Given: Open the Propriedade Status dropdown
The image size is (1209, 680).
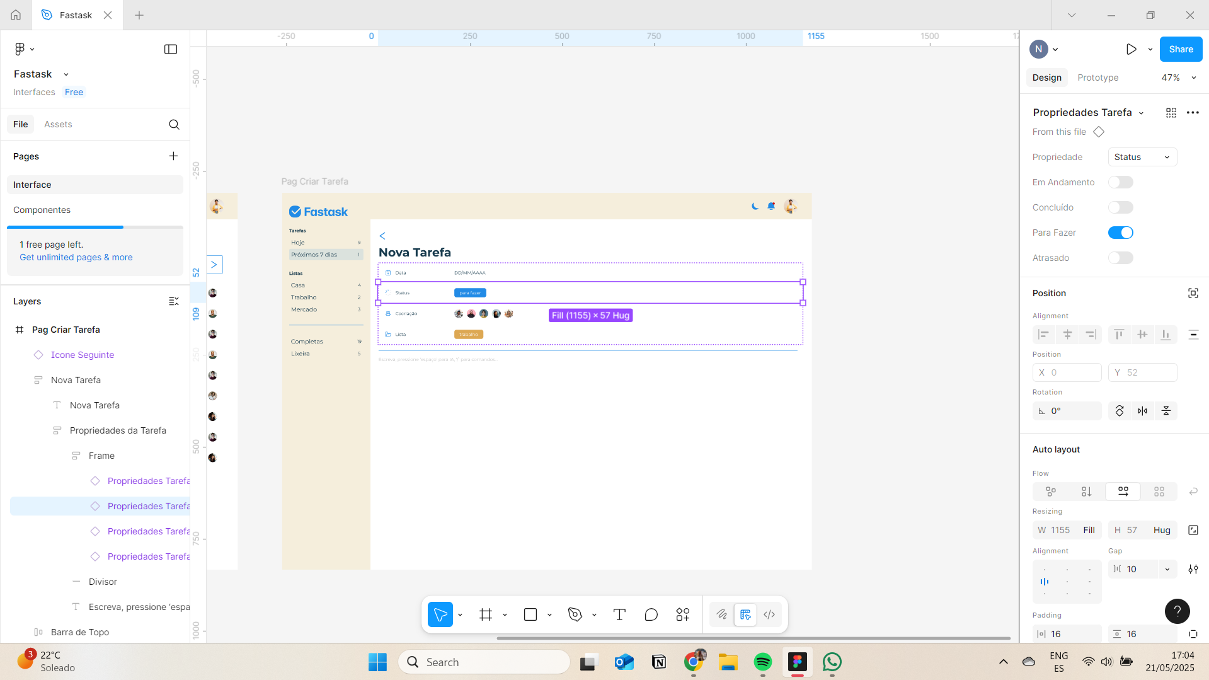Looking at the screenshot, I should [1142, 157].
